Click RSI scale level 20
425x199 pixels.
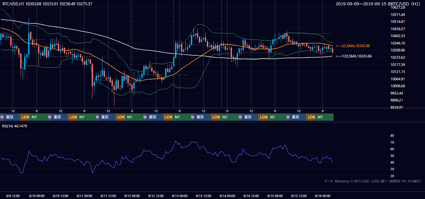tap(392, 176)
